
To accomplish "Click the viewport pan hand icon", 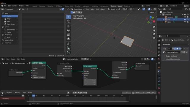I will pos(154,31).
